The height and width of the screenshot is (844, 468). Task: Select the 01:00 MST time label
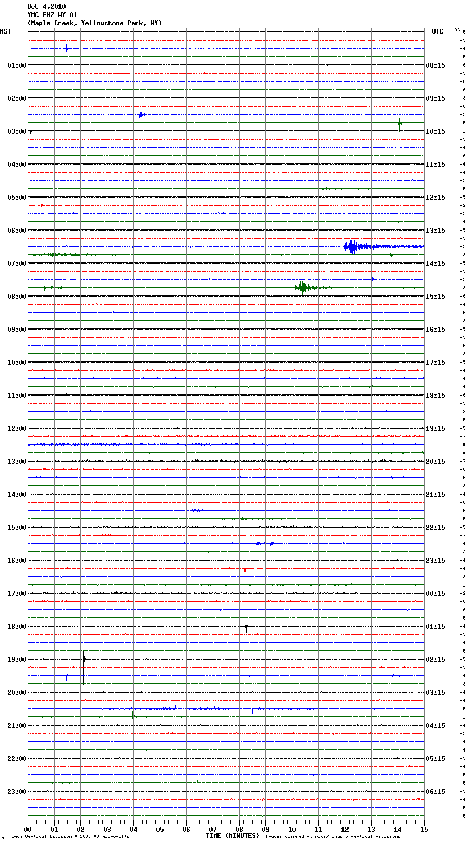(x=17, y=65)
